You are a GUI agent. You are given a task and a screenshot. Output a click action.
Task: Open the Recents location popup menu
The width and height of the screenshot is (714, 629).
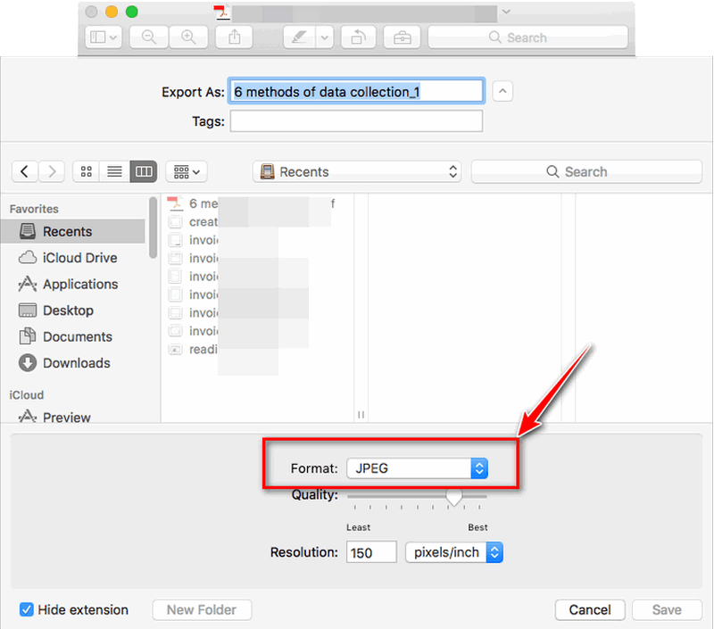click(357, 171)
